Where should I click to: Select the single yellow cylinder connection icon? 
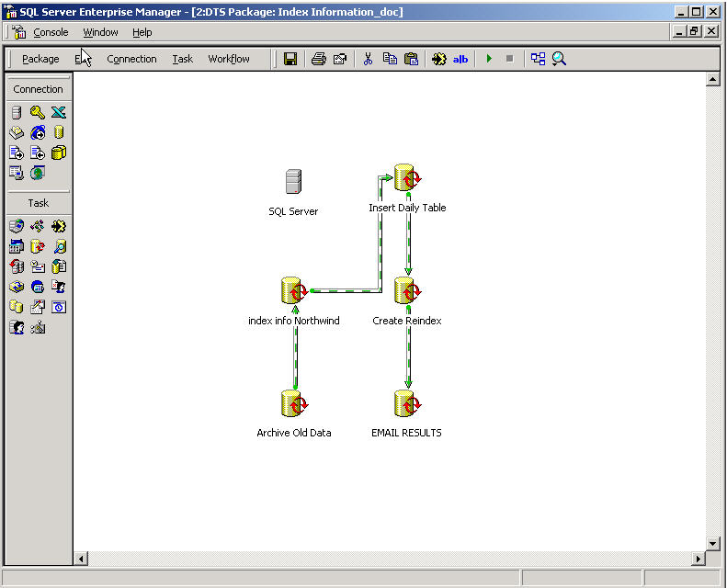pyautogui.click(x=59, y=132)
